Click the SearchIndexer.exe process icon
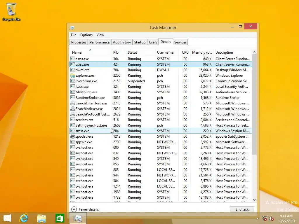 pyautogui.click(x=72, y=108)
